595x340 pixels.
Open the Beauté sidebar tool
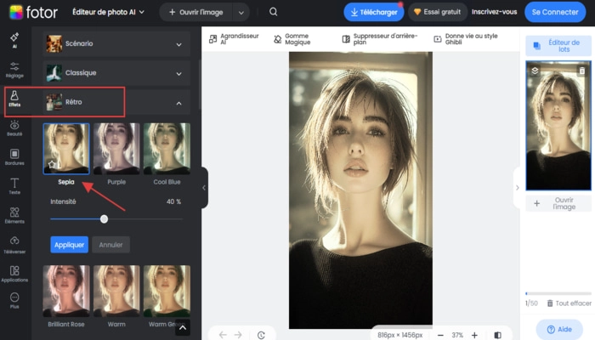coord(14,127)
